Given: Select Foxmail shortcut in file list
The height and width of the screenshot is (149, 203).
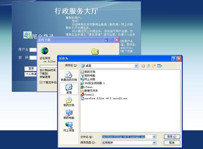Looking at the screenshot, I should 87,94.
